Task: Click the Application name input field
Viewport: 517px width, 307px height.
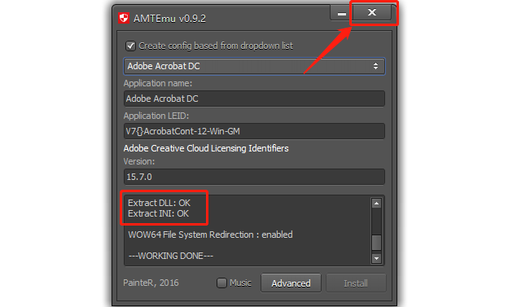Action: coord(254,99)
